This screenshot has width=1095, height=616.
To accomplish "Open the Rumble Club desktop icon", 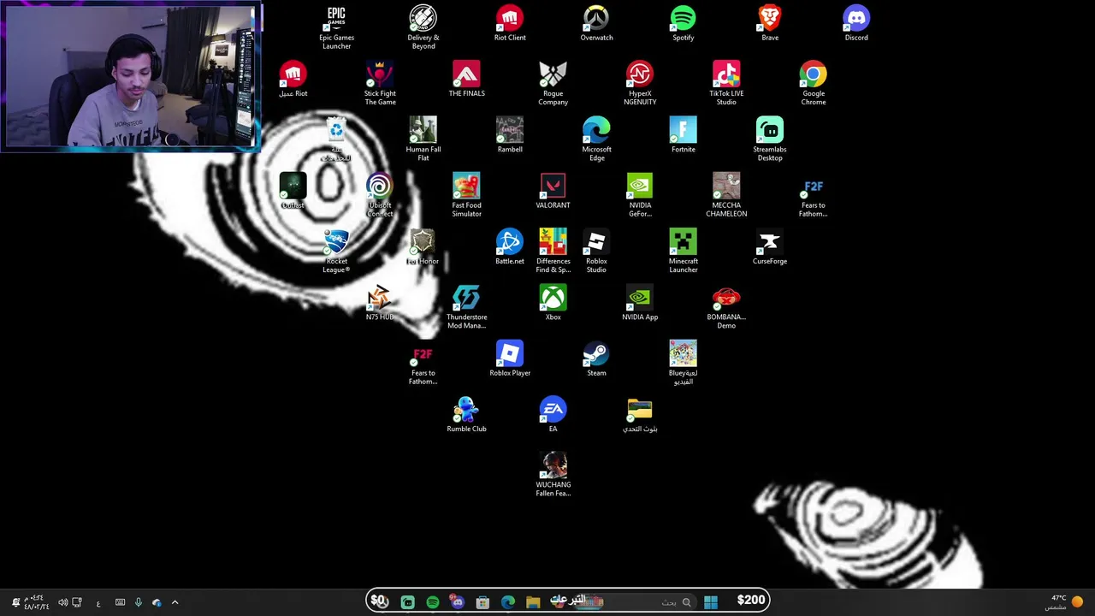I will pyautogui.click(x=466, y=414).
